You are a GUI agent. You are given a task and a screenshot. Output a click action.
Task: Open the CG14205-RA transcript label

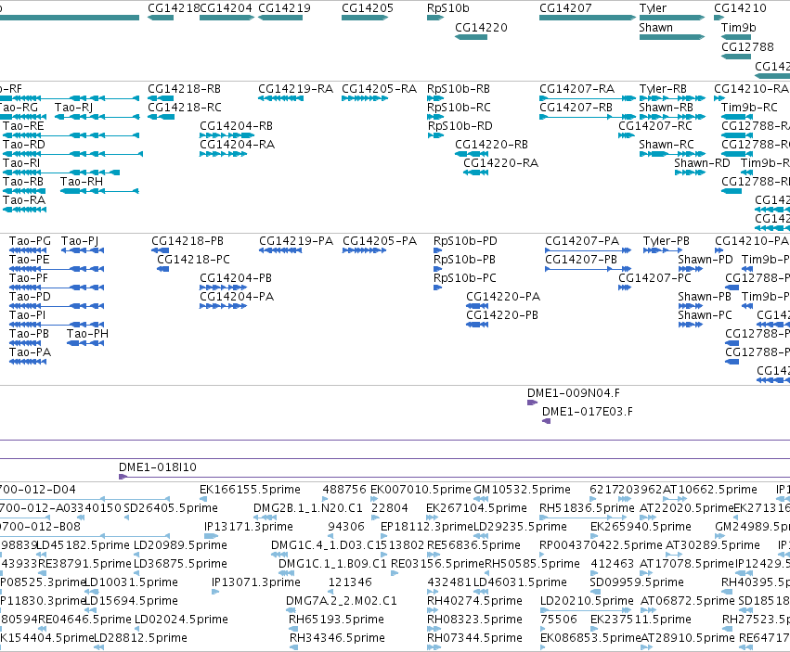tap(379, 89)
